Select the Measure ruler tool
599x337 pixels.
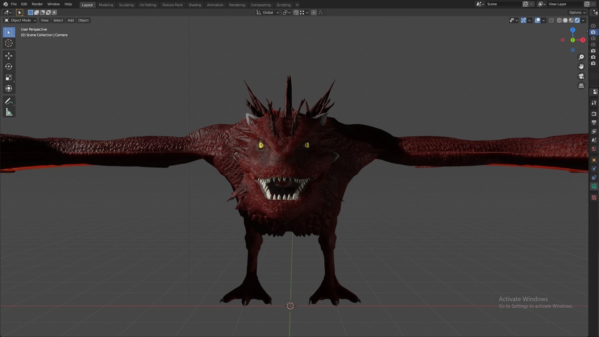click(x=9, y=112)
